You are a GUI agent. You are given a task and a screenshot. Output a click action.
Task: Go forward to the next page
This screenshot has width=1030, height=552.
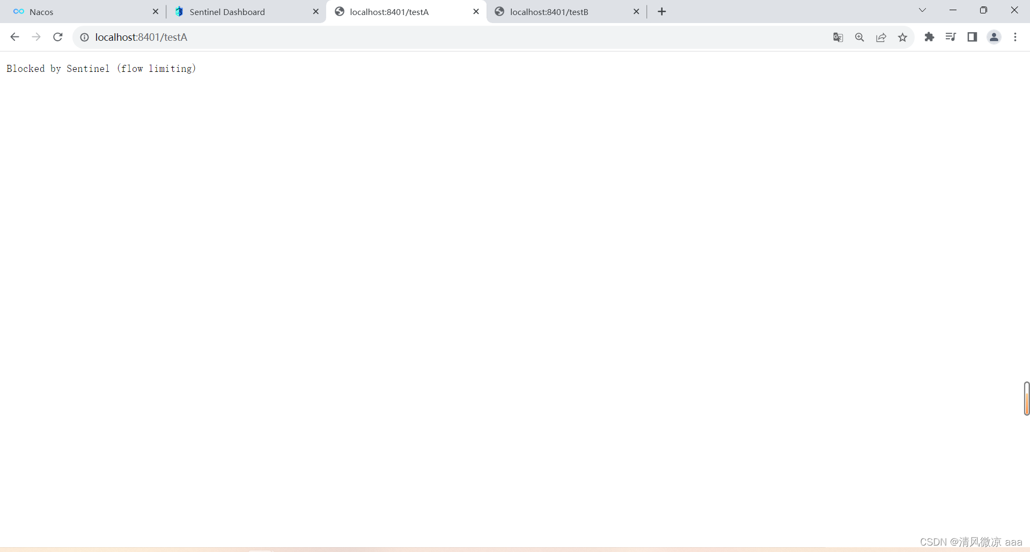point(36,37)
